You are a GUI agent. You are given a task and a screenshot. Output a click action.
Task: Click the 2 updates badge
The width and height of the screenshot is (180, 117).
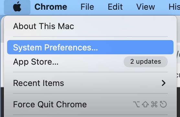click(146, 62)
